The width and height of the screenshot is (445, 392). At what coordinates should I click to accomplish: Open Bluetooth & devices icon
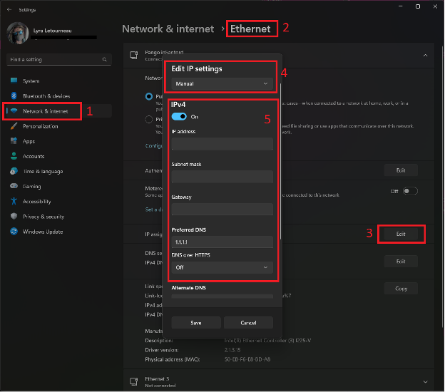click(14, 96)
